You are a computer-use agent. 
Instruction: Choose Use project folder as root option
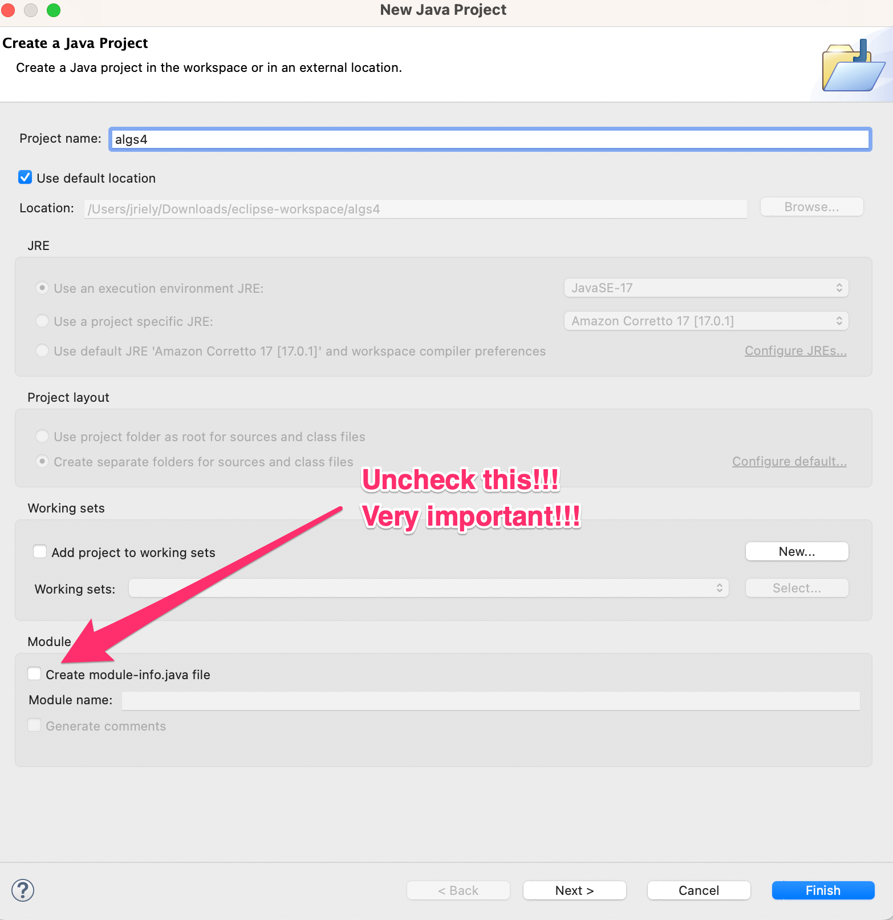(x=42, y=437)
